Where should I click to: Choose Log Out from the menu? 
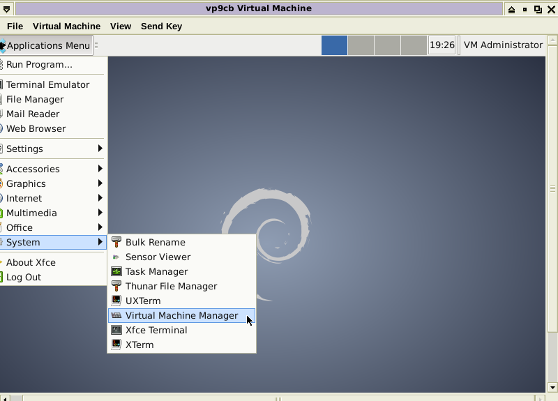pos(24,277)
